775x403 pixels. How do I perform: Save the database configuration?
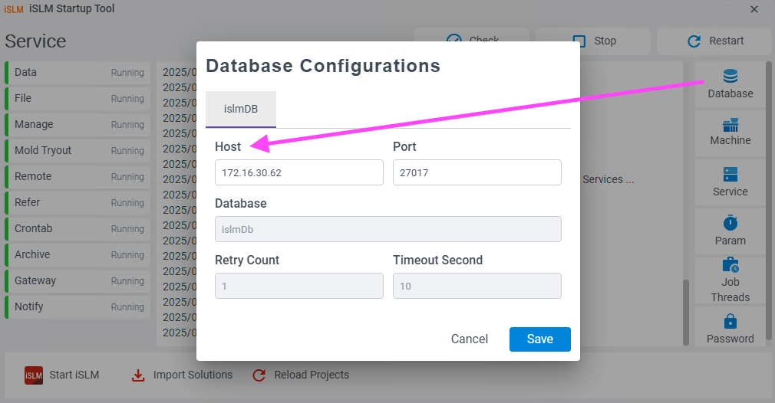tap(539, 339)
